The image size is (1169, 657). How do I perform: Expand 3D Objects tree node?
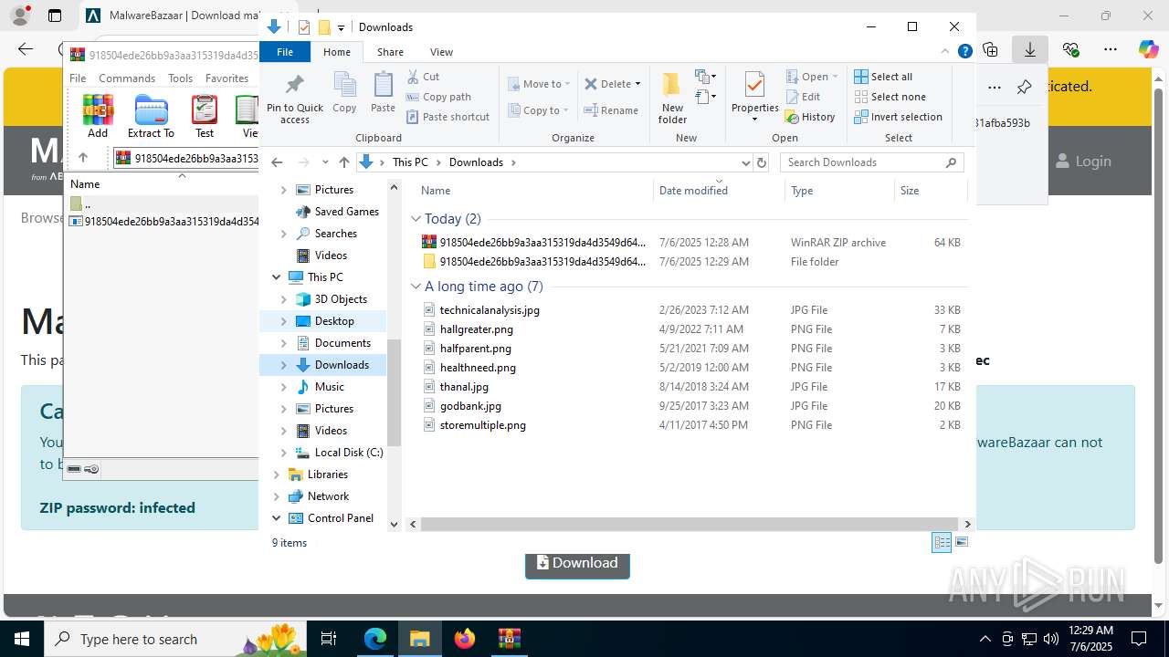click(x=283, y=299)
